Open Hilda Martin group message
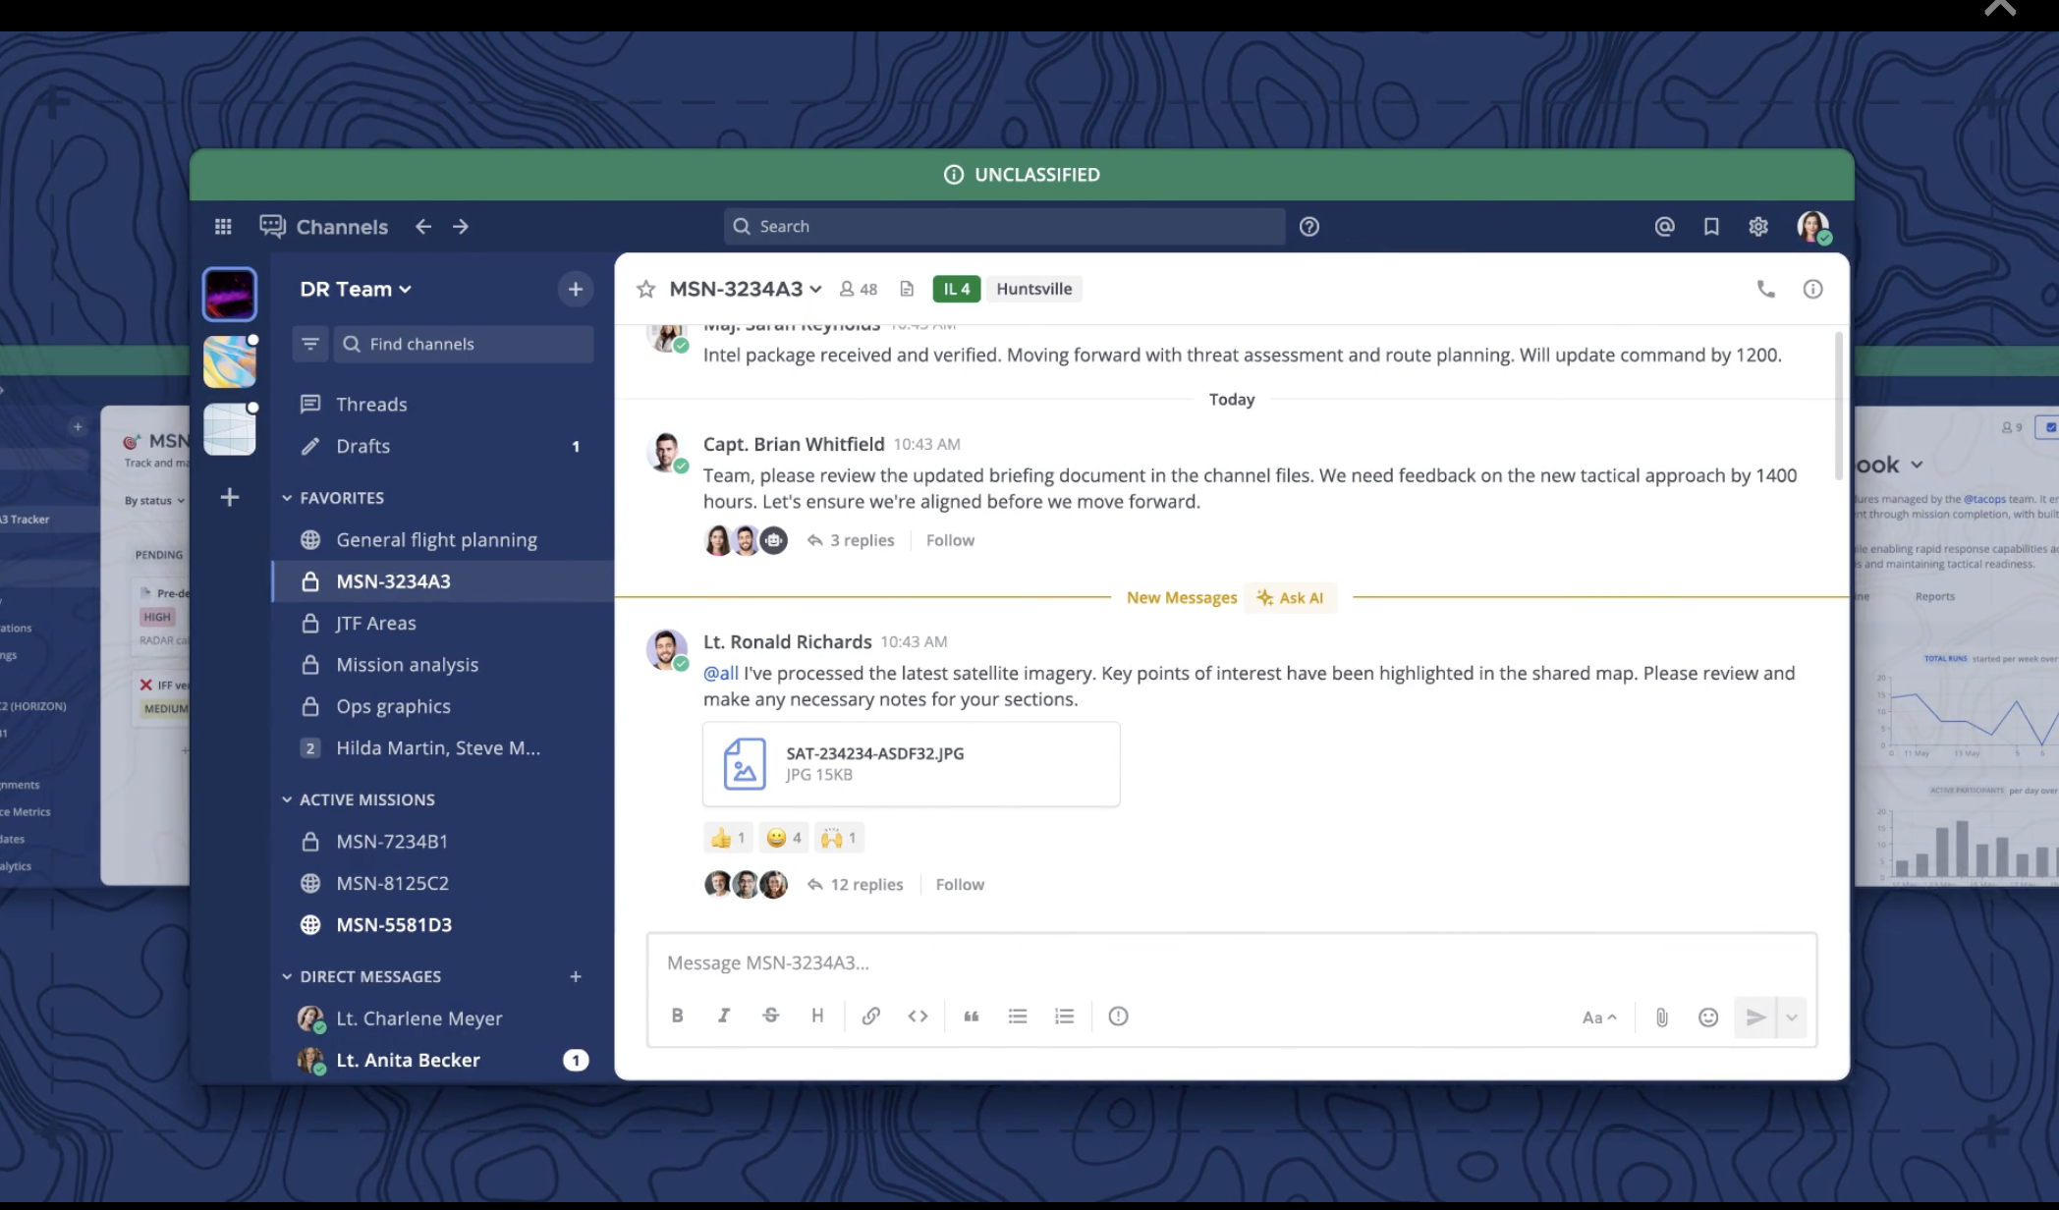 click(442, 747)
